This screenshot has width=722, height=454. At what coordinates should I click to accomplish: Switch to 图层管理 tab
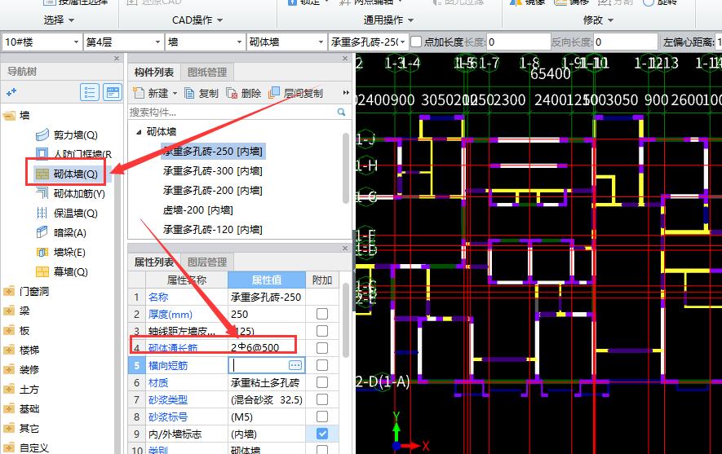pos(207,262)
